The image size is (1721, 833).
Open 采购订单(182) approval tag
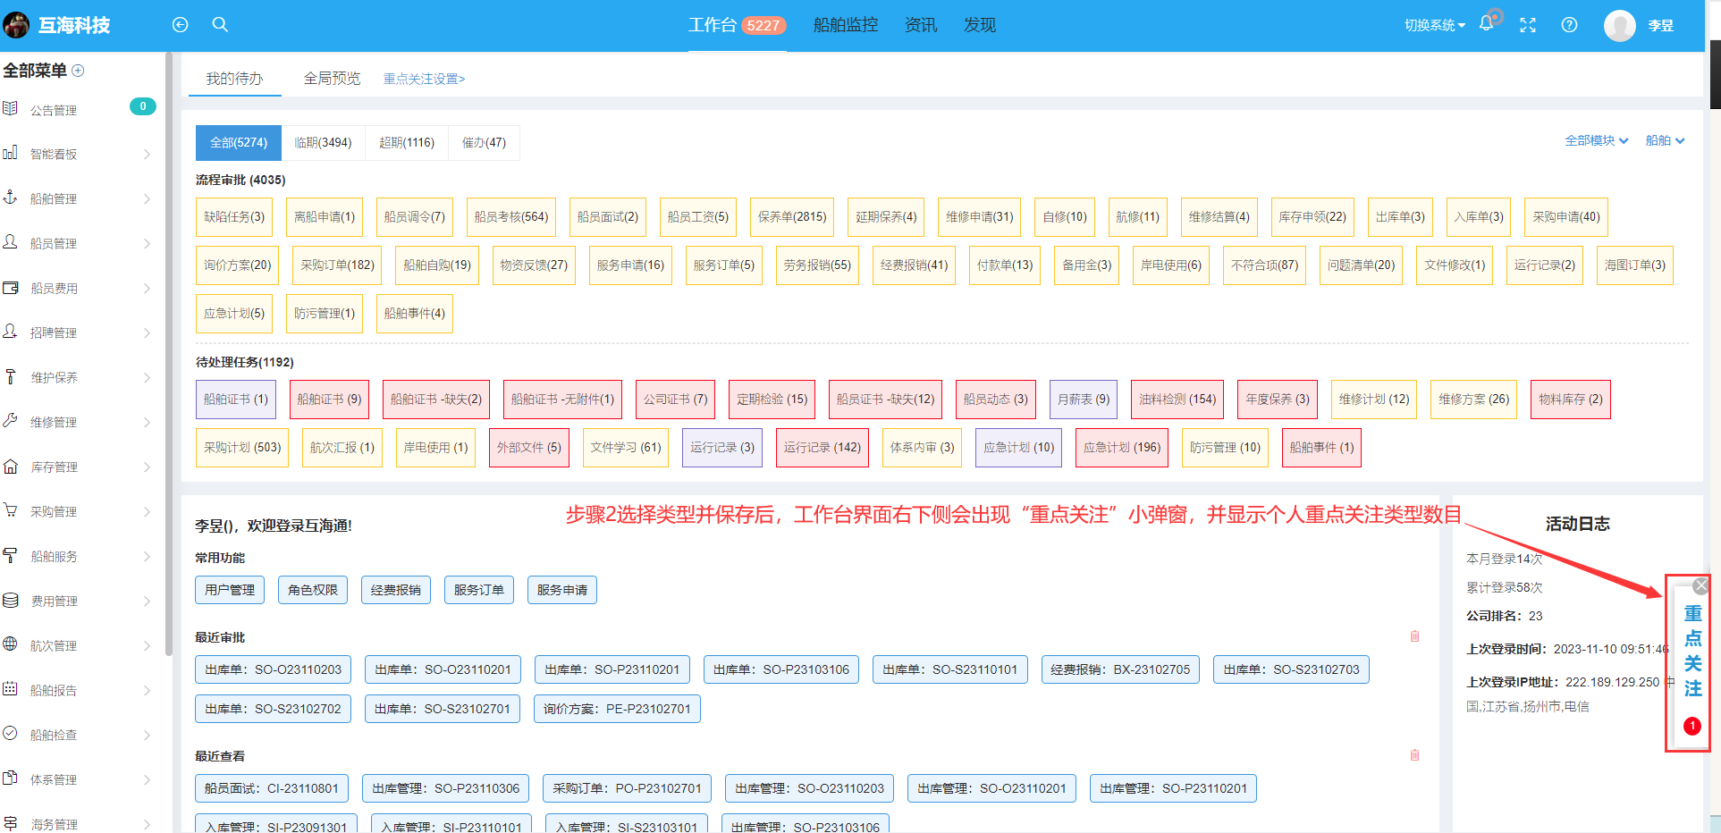pyautogui.click(x=337, y=265)
